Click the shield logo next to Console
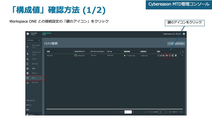The height and width of the screenshot is (119, 212). [28, 34]
